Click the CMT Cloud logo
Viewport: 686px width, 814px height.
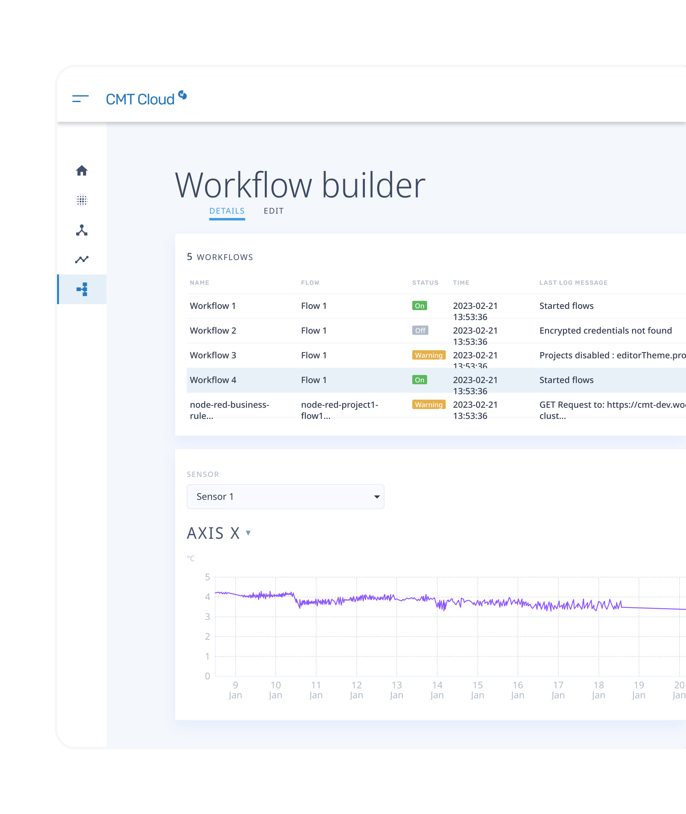pos(140,99)
